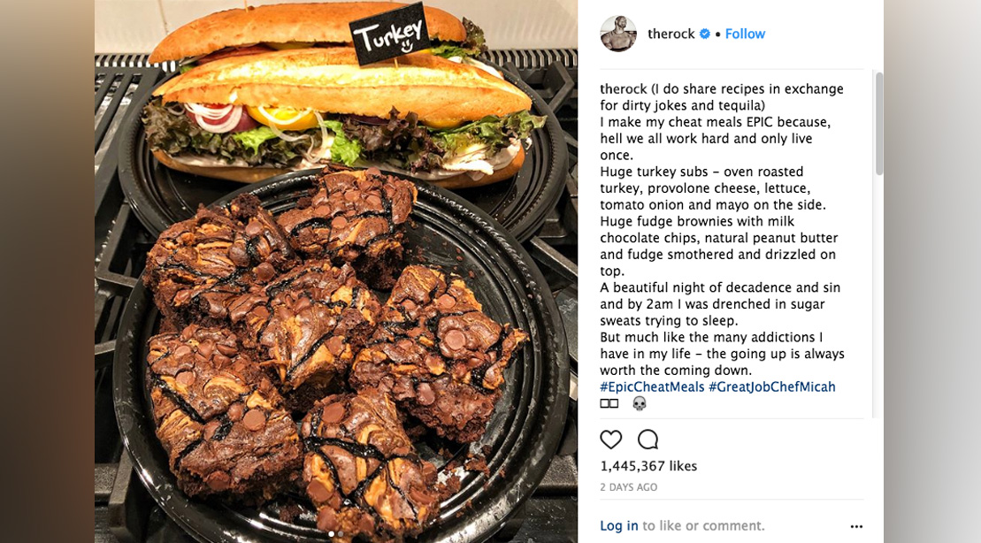Click the caption panel scrollbar
The width and height of the screenshot is (981, 543).
(879, 124)
